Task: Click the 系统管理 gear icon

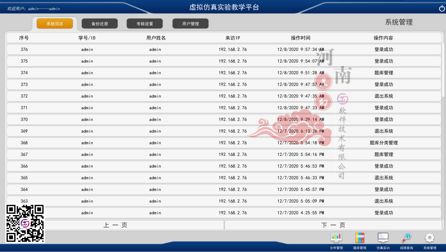Action: coord(429,238)
